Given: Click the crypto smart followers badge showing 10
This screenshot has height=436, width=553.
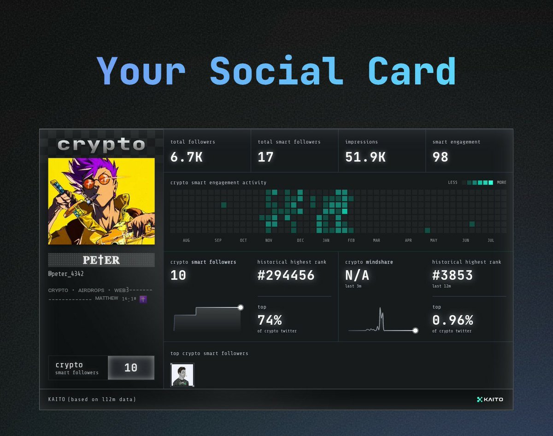Looking at the screenshot, I should (101, 368).
